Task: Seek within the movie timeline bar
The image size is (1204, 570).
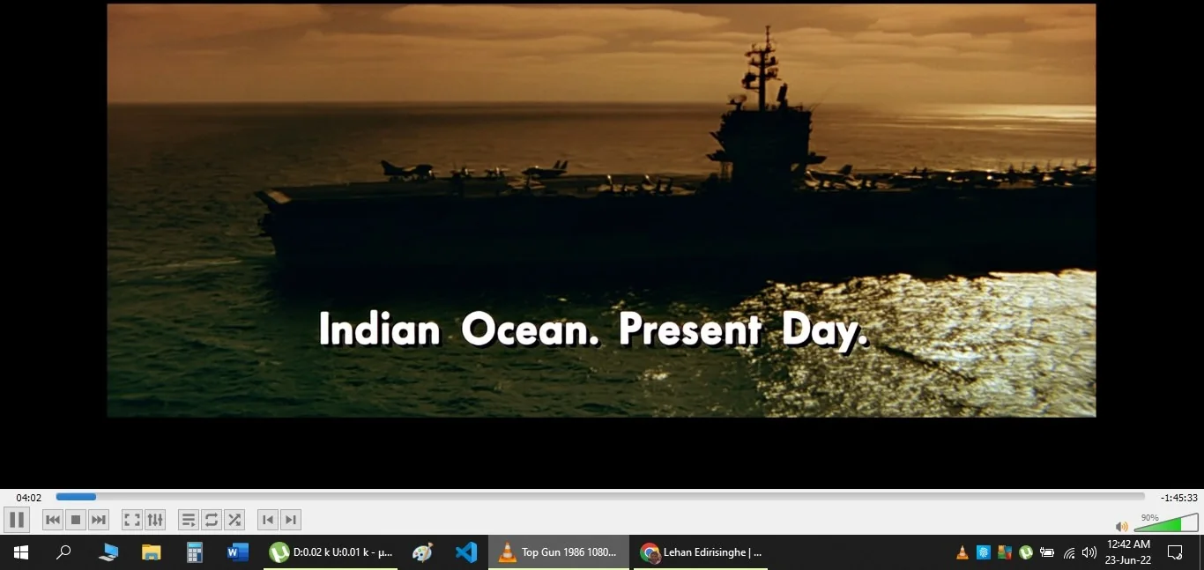Action: (600, 497)
